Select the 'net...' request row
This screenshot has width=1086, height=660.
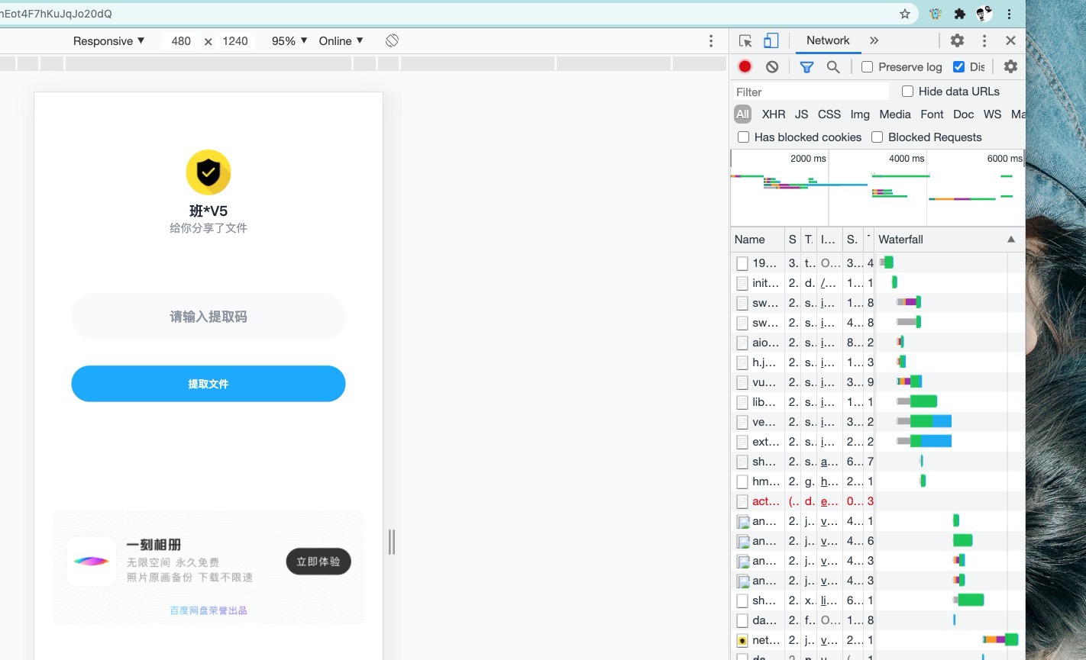pyautogui.click(x=878, y=640)
